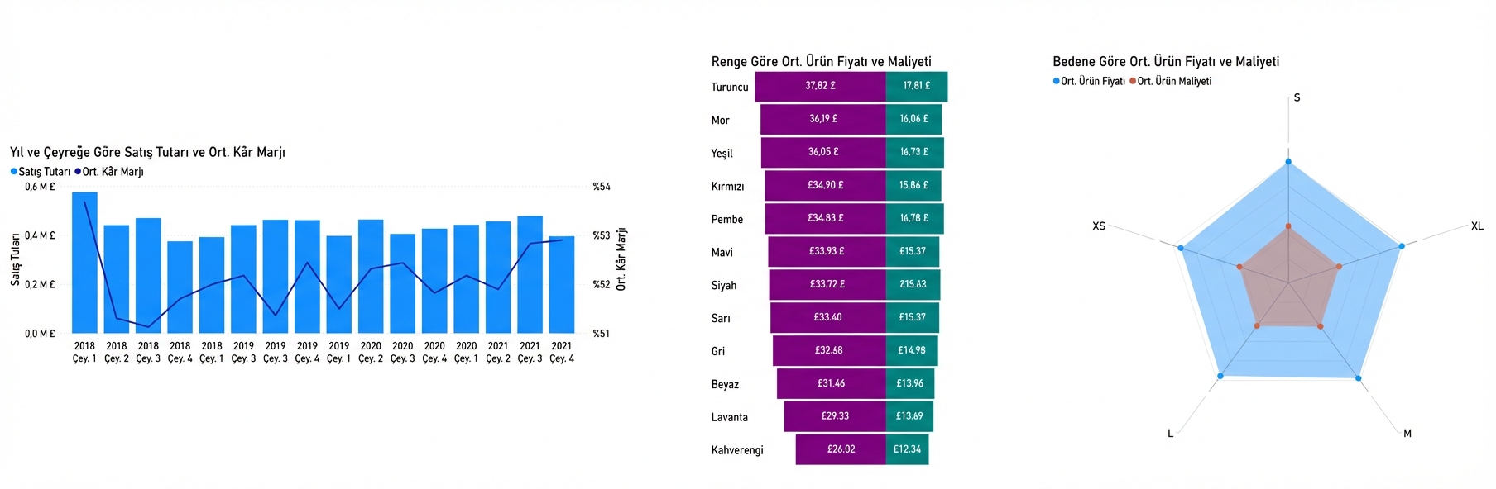Click the Ort. Ürün Fiyatı legend item
Screen dimensions: 1496x489
pyautogui.click(x=1089, y=81)
